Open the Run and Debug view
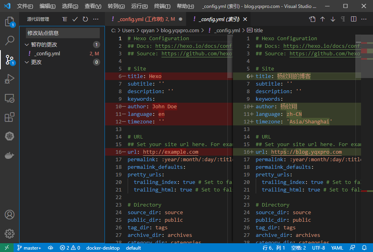The image size is (373, 252). tap(10, 79)
